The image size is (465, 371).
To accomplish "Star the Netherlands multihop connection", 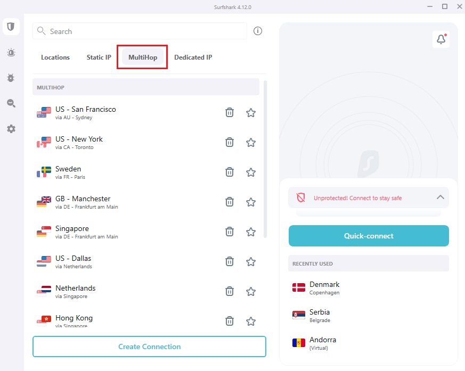I will [x=251, y=292].
